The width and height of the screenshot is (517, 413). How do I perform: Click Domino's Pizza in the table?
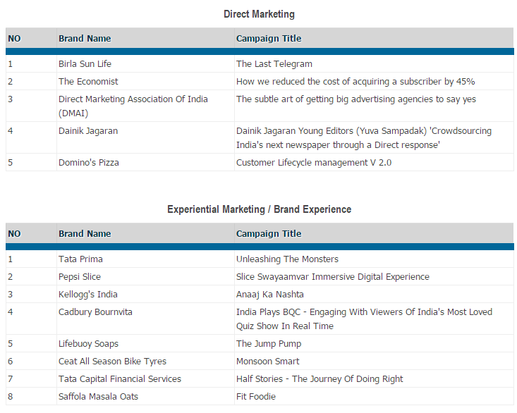tap(89, 163)
